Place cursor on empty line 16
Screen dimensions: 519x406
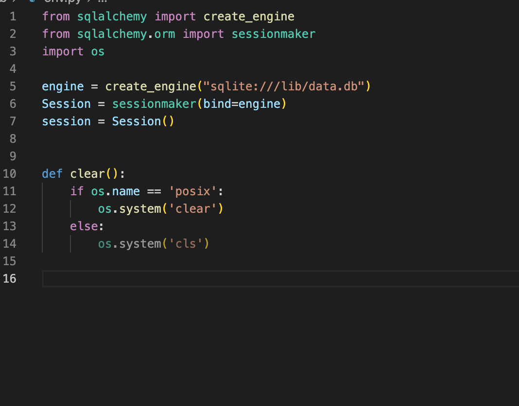[x=280, y=279]
